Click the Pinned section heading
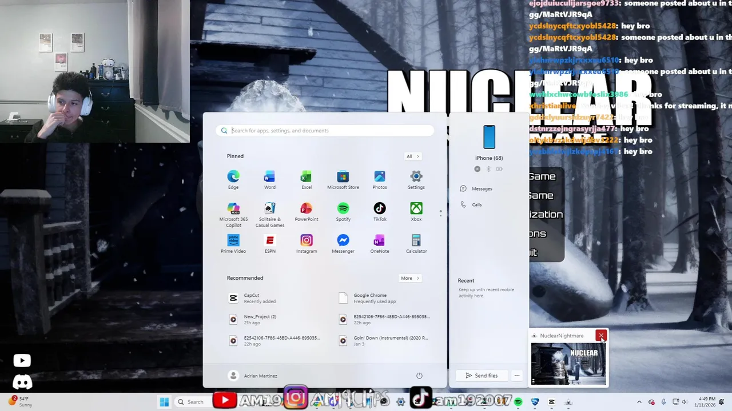The width and height of the screenshot is (732, 411). click(x=235, y=156)
